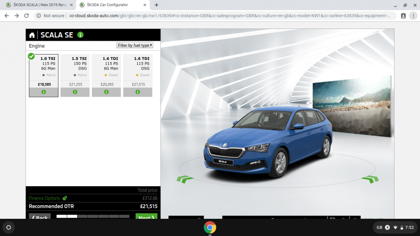The image size is (420, 236).
Task: Click the green Next button
Action: (x=146, y=216)
